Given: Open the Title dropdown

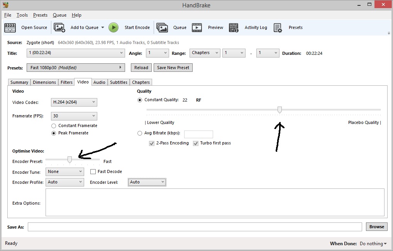Looking at the screenshot, I should point(76,53).
